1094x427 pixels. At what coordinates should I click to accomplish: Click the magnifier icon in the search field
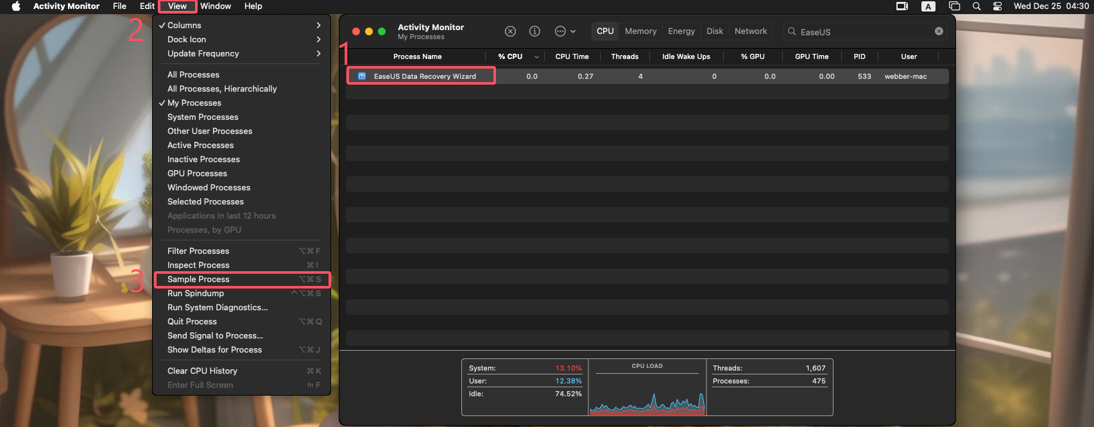tap(792, 31)
